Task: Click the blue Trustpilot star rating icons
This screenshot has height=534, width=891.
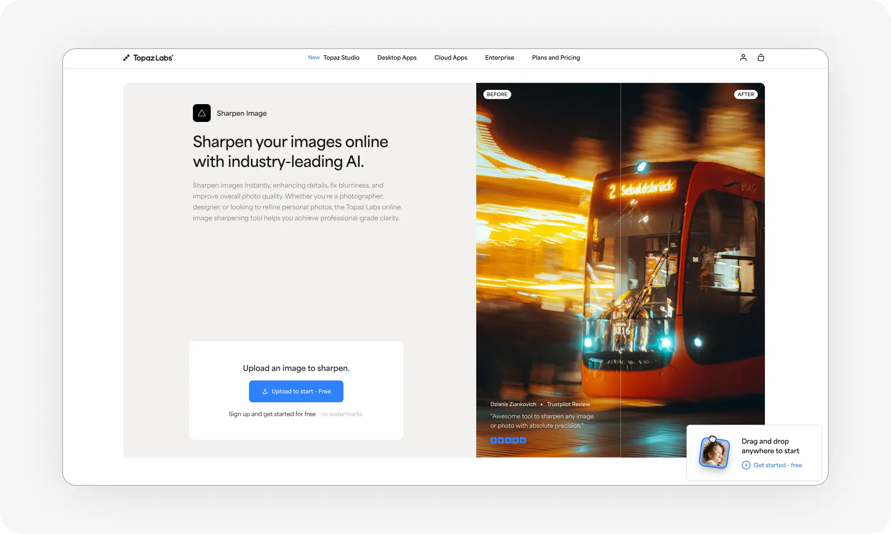Action: point(508,440)
